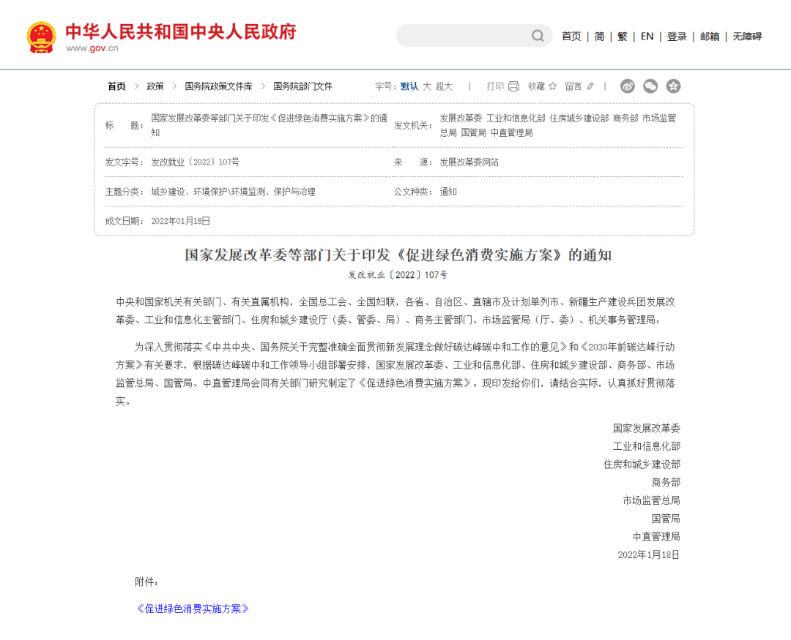Open the 首页 link in top navigation
Viewport: 791px width, 640px height.
coord(571,37)
